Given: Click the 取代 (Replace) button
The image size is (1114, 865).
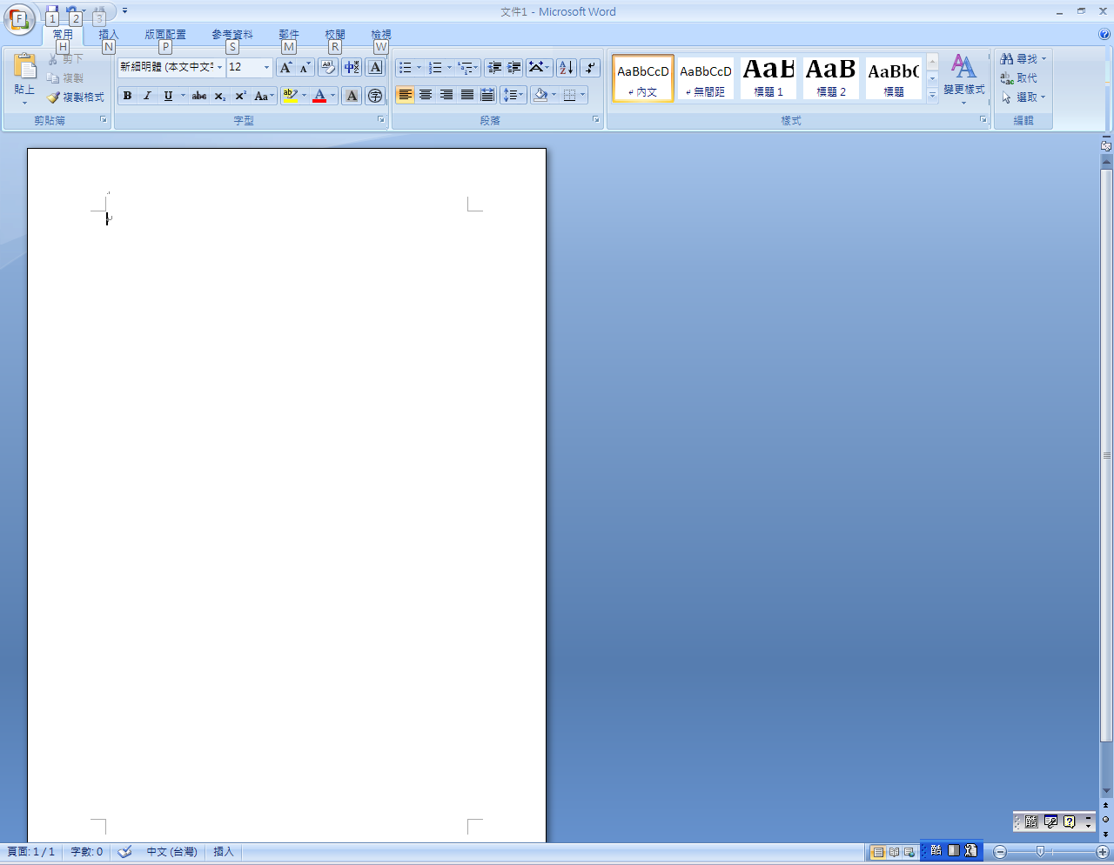Looking at the screenshot, I should coord(1020,78).
